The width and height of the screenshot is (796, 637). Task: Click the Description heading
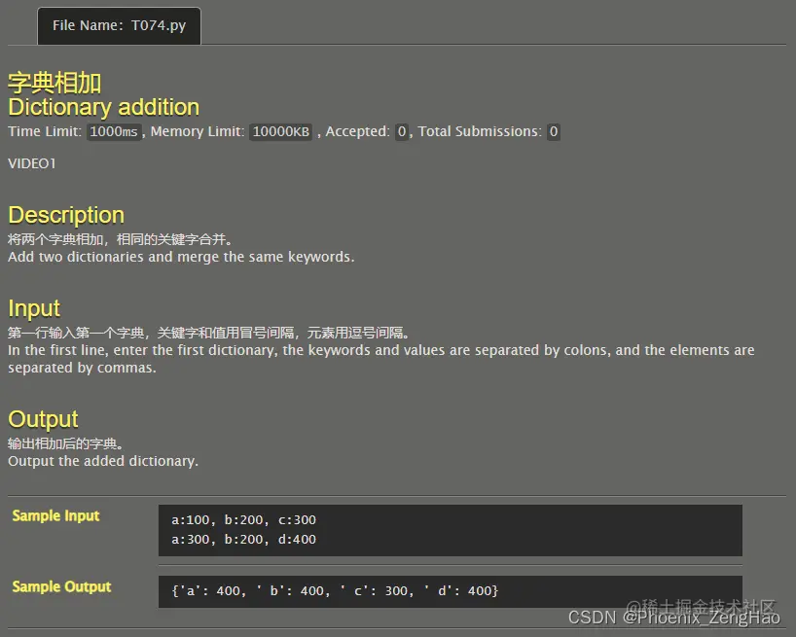click(x=66, y=215)
